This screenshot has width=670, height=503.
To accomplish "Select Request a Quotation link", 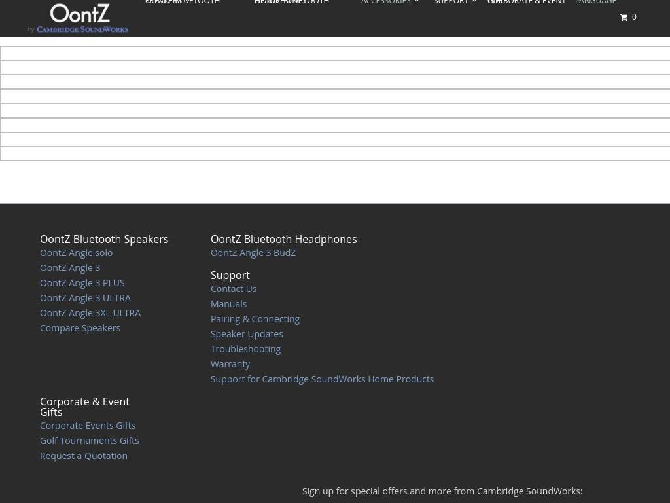I will 84,456.
